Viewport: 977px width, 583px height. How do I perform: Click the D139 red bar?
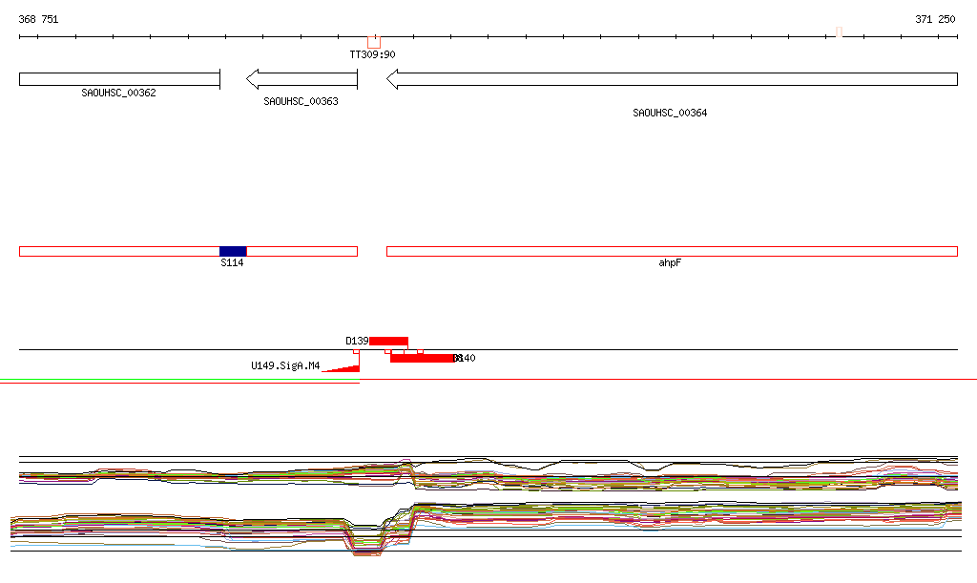point(389,342)
